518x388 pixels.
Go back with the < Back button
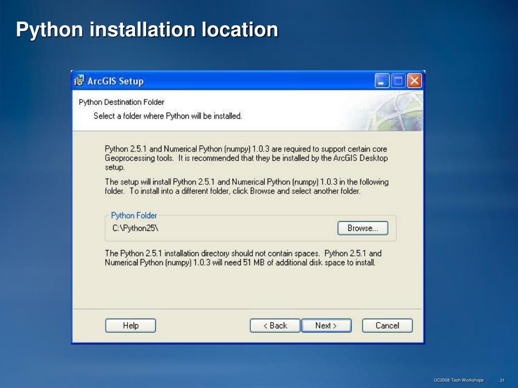[275, 325]
